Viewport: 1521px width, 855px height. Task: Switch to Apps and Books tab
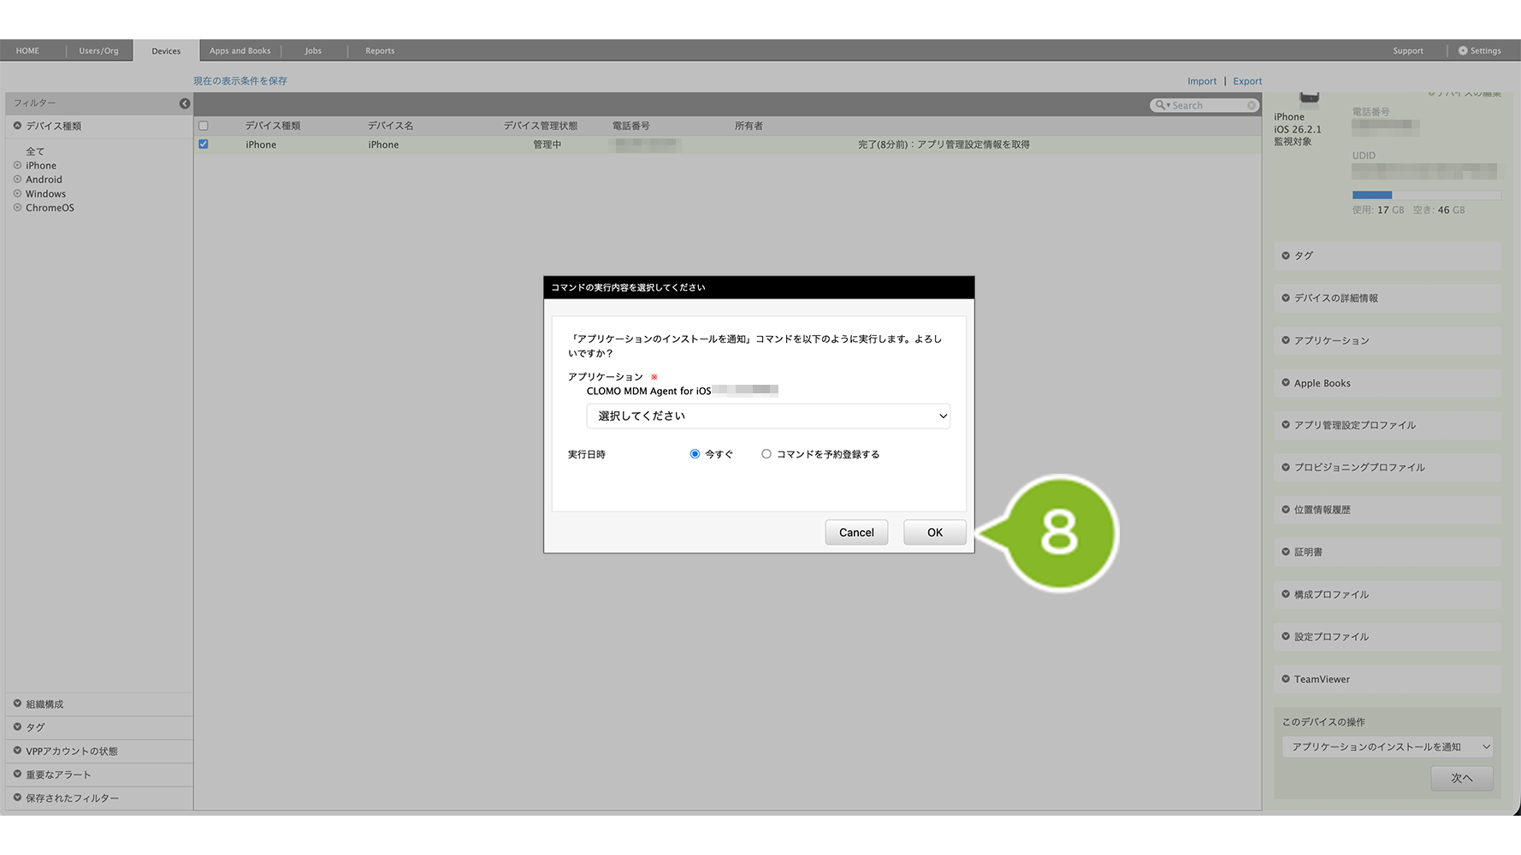point(240,50)
